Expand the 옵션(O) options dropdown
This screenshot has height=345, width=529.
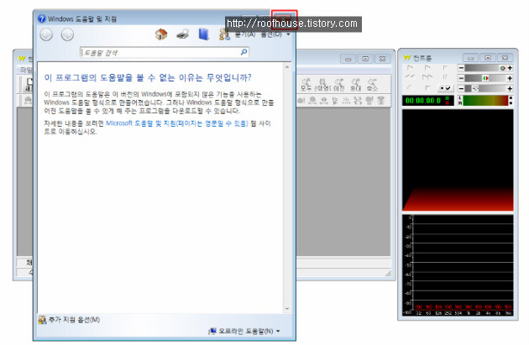[x=275, y=34]
